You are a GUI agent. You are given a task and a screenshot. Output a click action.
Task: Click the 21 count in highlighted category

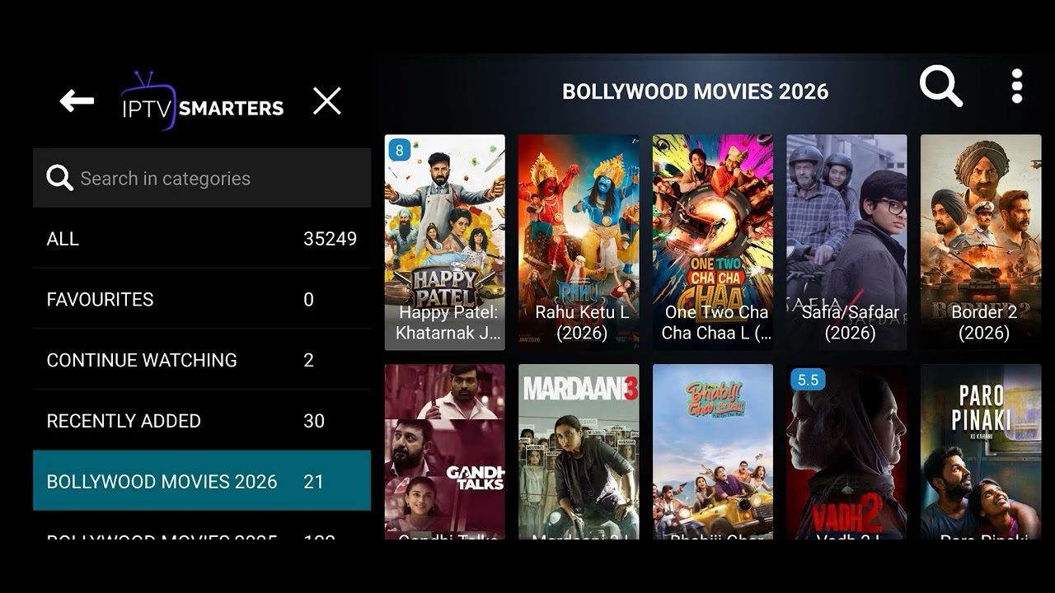click(x=313, y=482)
